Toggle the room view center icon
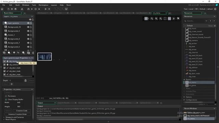The width and height of the screenshot is (219, 123). point(169,18)
